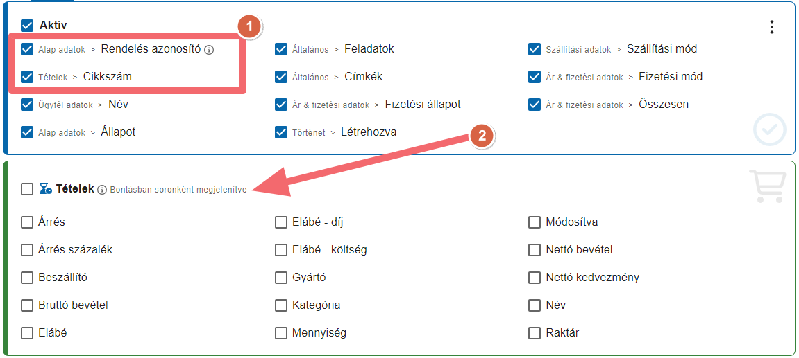This screenshot has width=799, height=358.
Task: Uncheck the Aktív group checkbox
Action: [x=27, y=26]
